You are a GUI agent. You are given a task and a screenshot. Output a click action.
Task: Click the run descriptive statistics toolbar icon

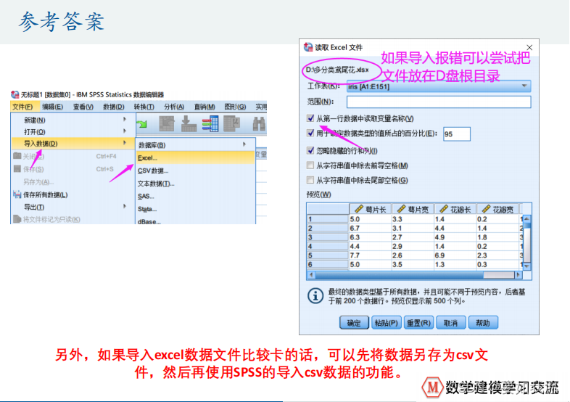point(232,123)
